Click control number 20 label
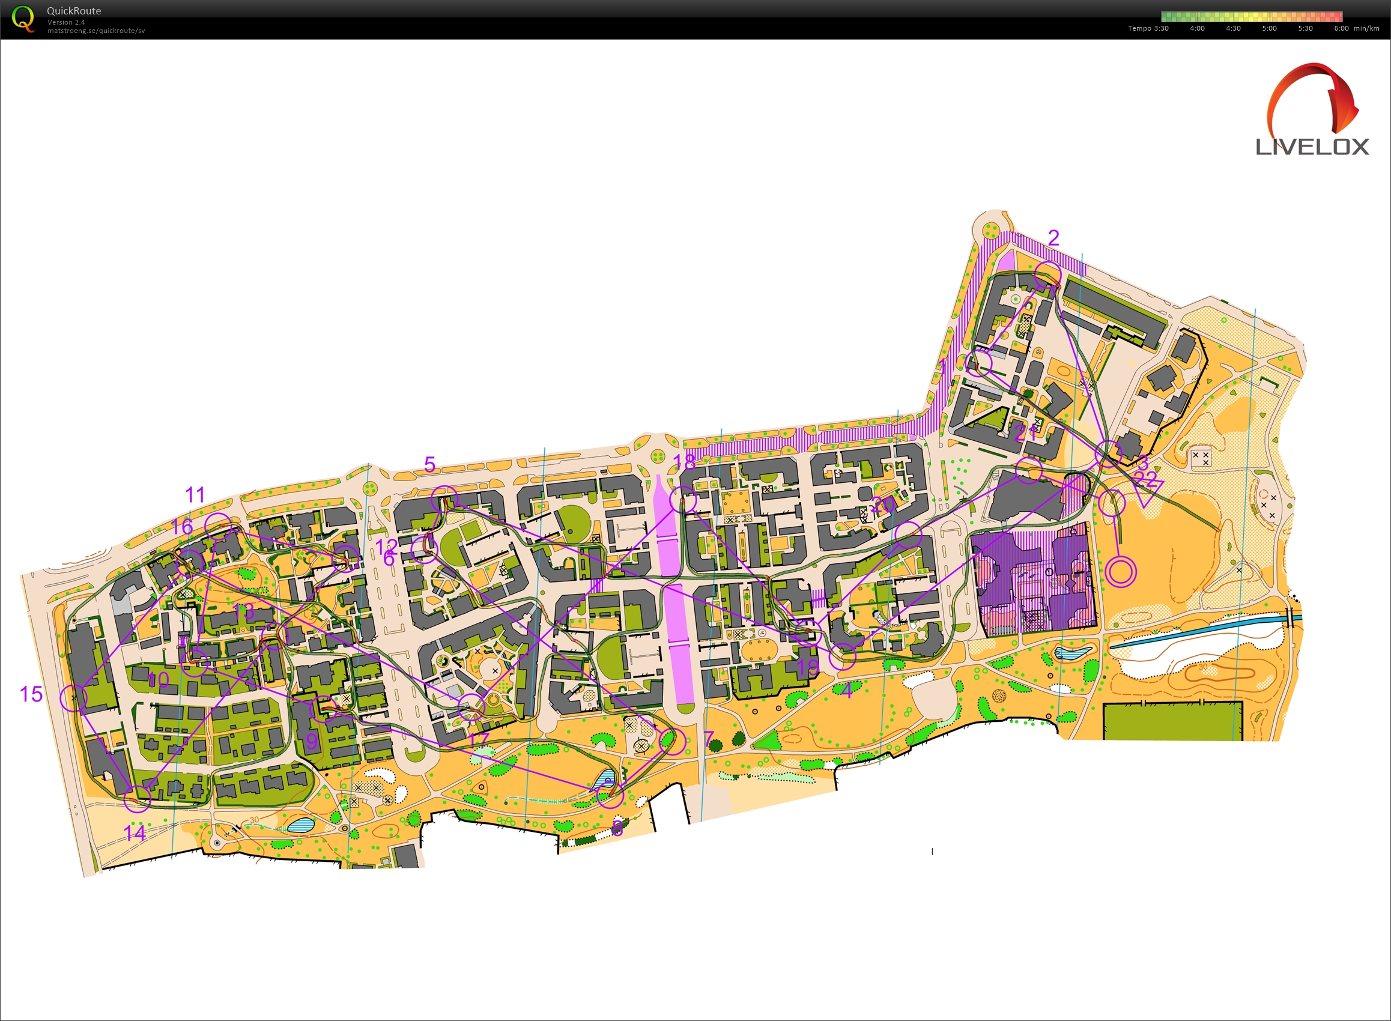The width and height of the screenshot is (1391, 1021). pyautogui.click(x=883, y=505)
